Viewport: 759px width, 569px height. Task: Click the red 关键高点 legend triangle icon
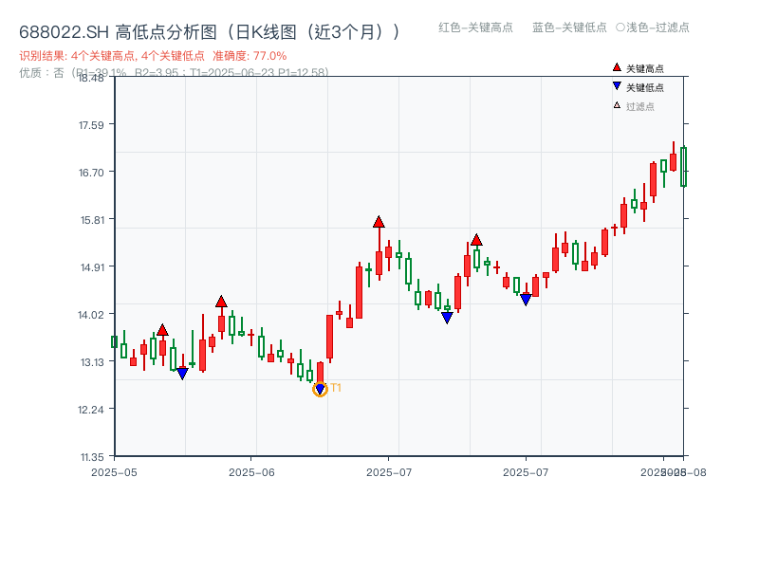click(615, 67)
